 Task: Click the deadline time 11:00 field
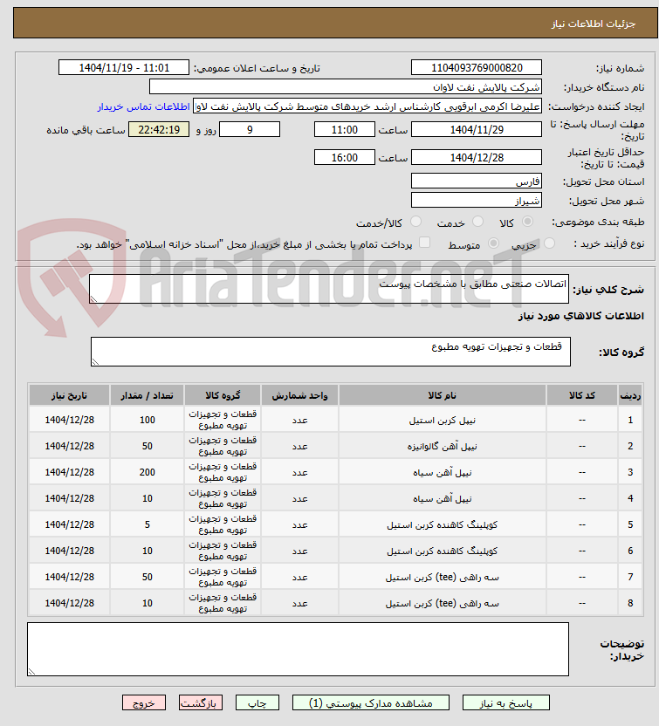(x=344, y=130)
